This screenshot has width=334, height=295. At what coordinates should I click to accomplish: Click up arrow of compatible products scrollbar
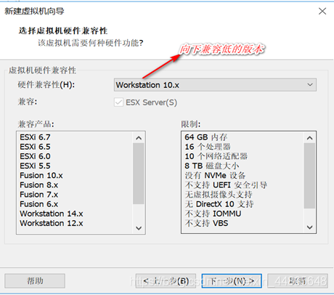[x=139, y=138]
